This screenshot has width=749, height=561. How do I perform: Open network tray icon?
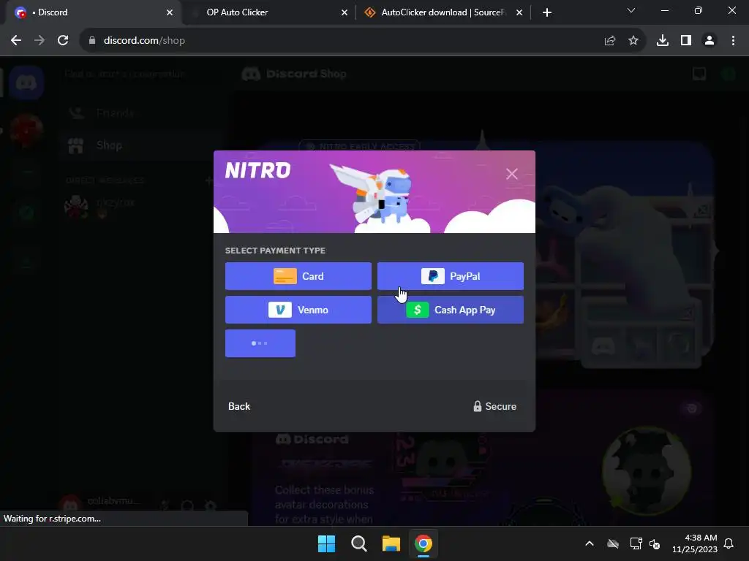pyautogui.click(x=636, y=543)
